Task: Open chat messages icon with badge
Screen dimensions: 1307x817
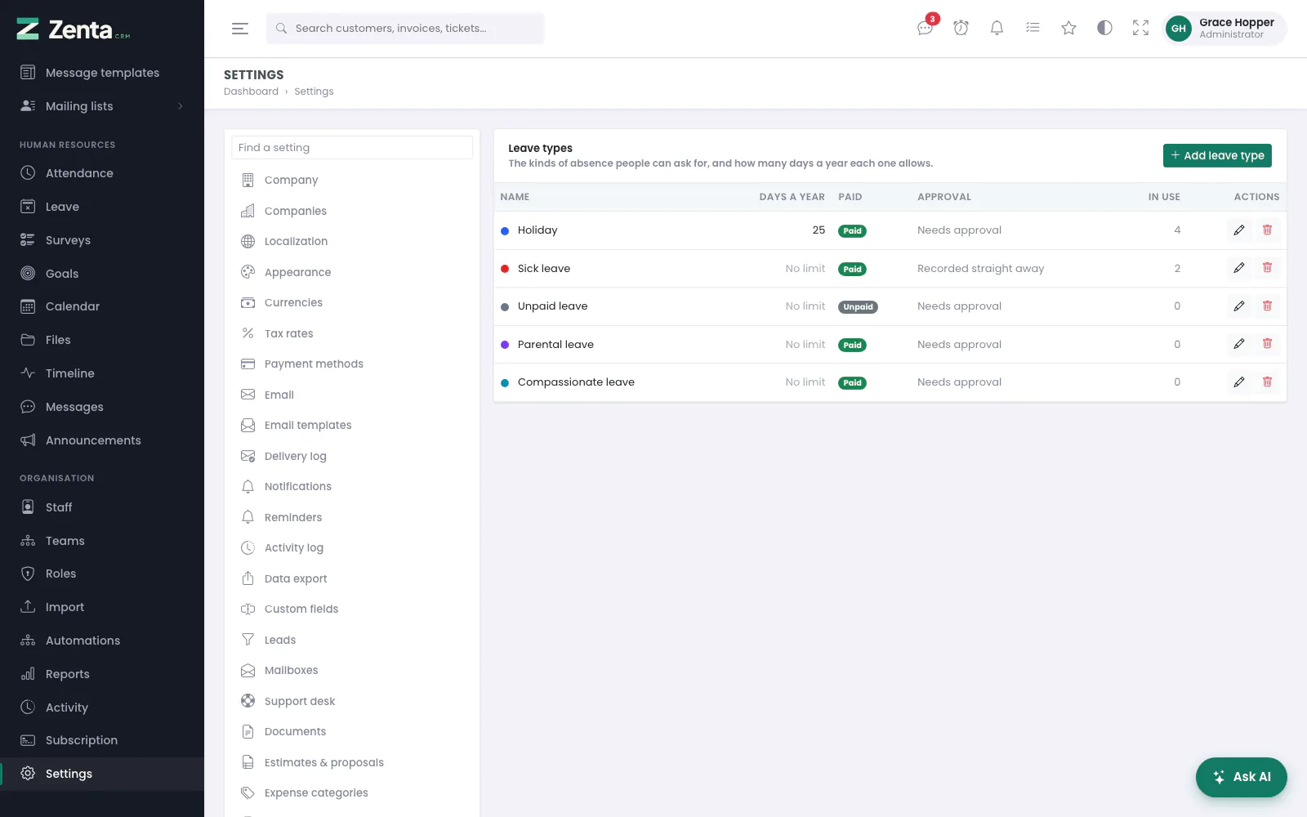Action: pyautogui.click(x=925, y=29)
